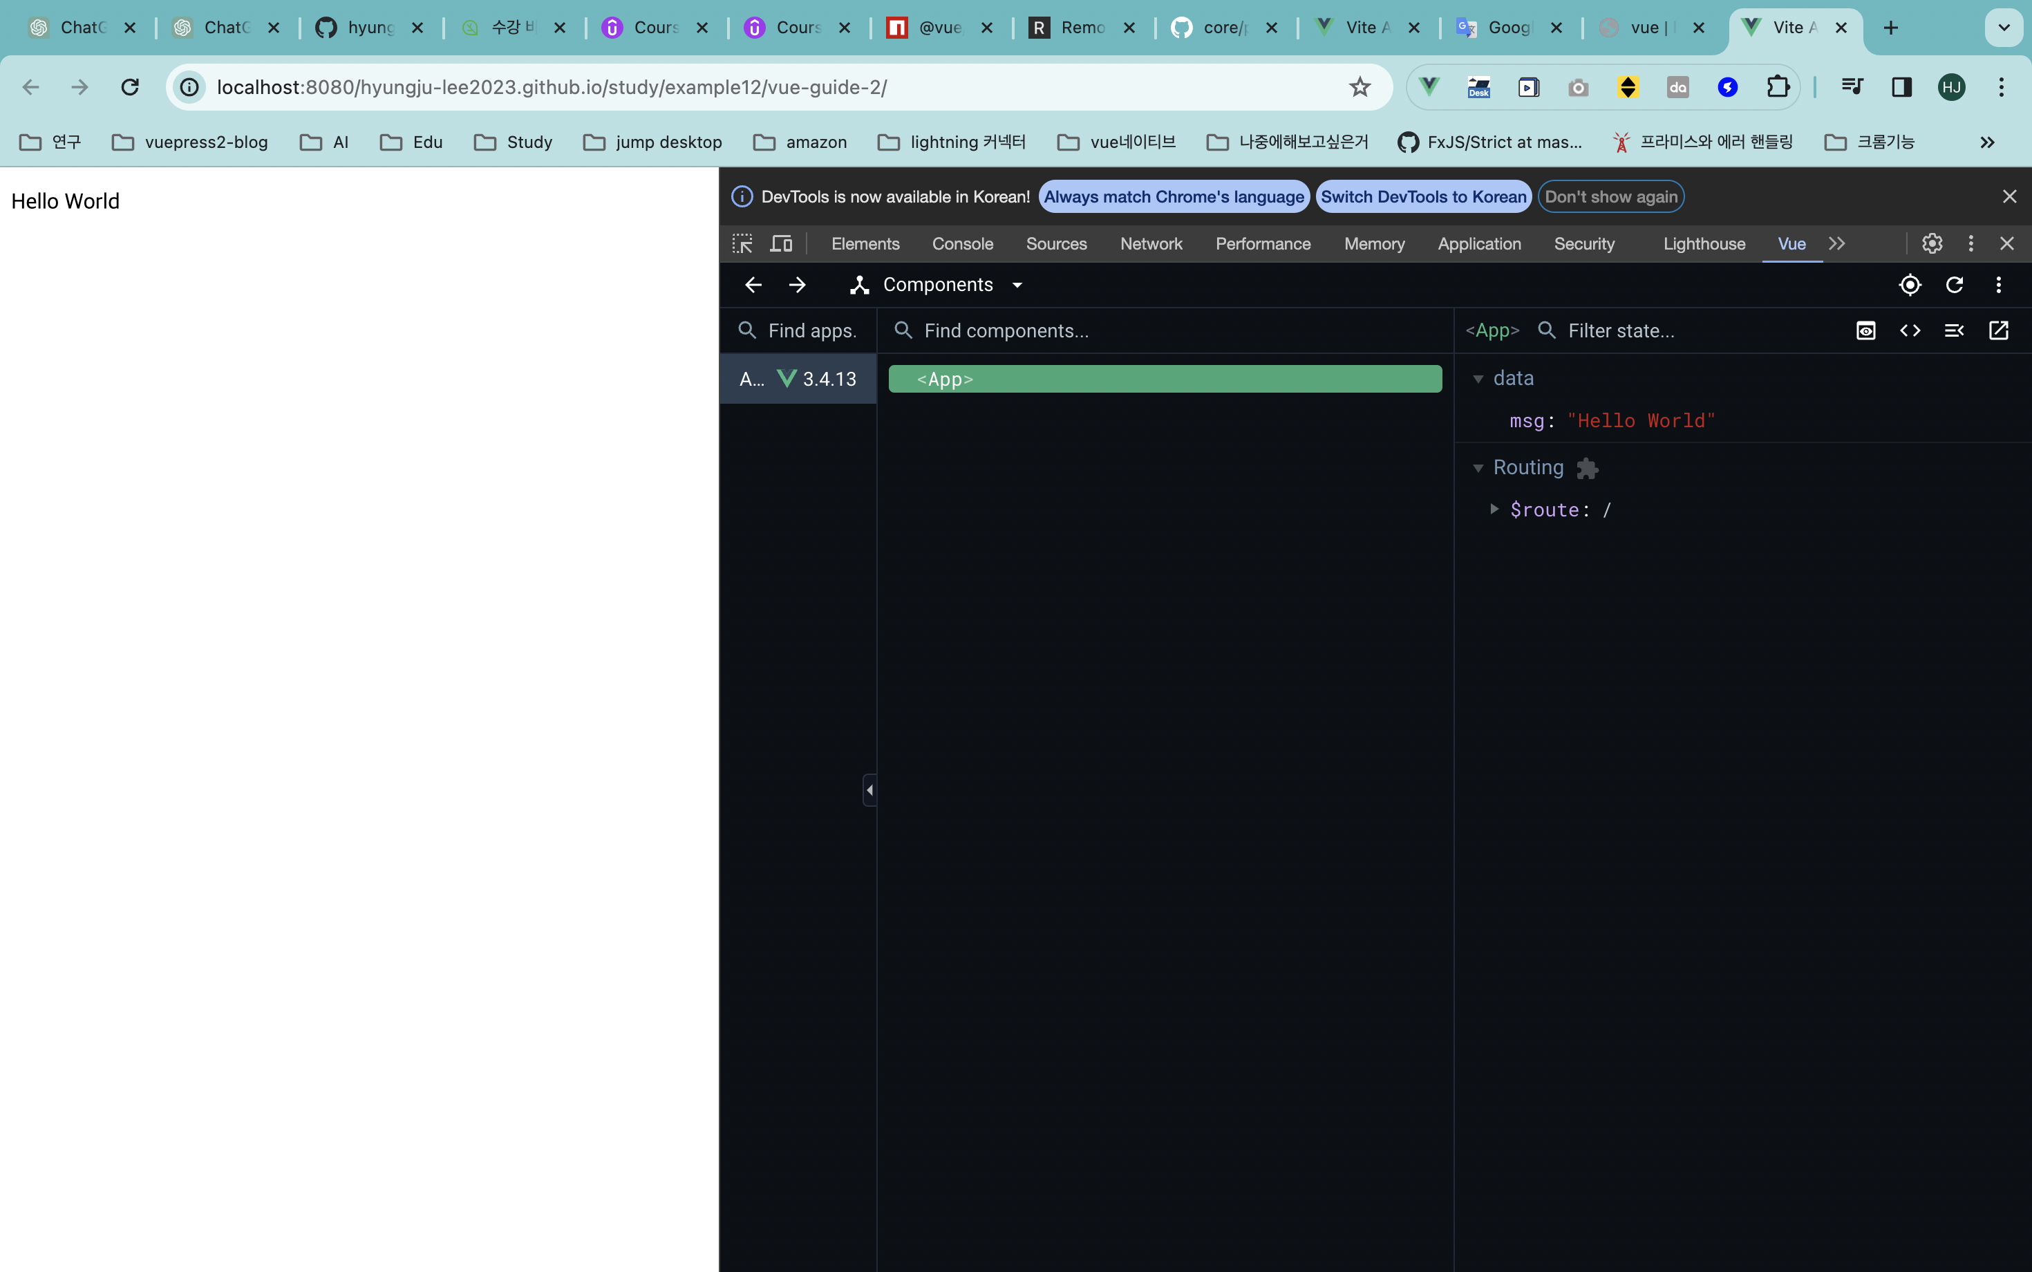Collapse the data section

point(1478,380)
